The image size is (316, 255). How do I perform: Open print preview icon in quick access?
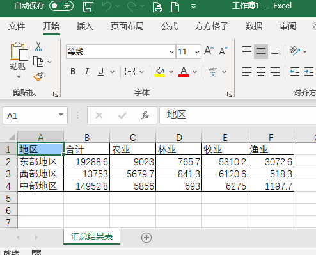tap(157, 6)
